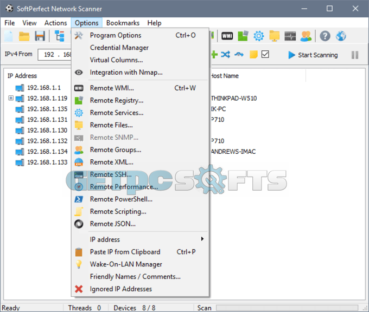This screenshot has height=312, width=369.
Task: Expand the 192.168.1.119 tree node
Action: pyautogui.click(x=11, y=97)
